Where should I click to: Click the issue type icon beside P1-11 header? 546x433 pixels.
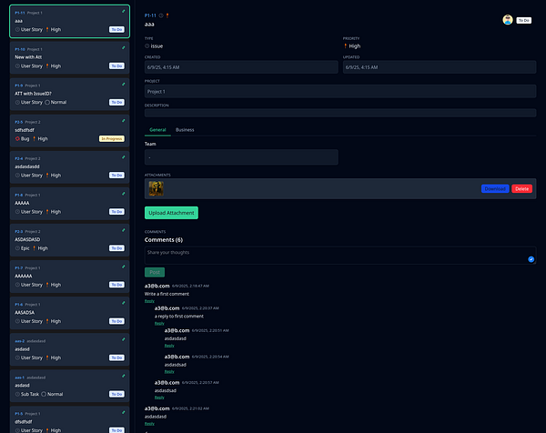pos(161,15)
